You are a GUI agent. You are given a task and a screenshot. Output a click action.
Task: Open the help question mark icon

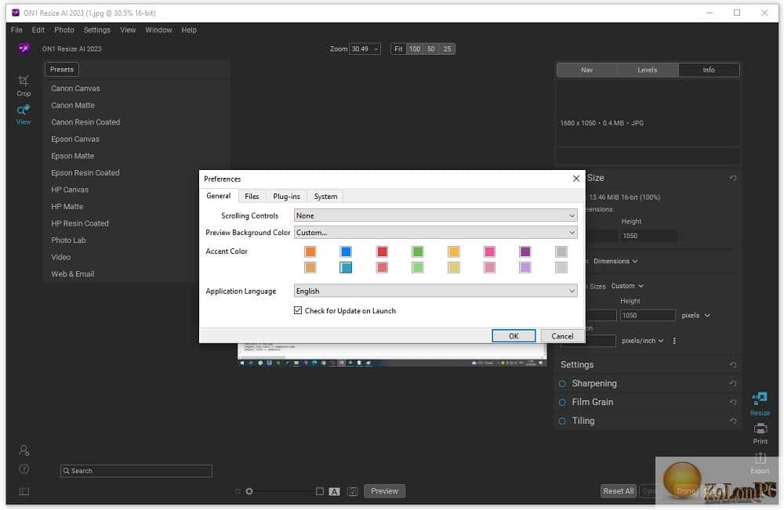pyautogui.click(x=24, y=469)
